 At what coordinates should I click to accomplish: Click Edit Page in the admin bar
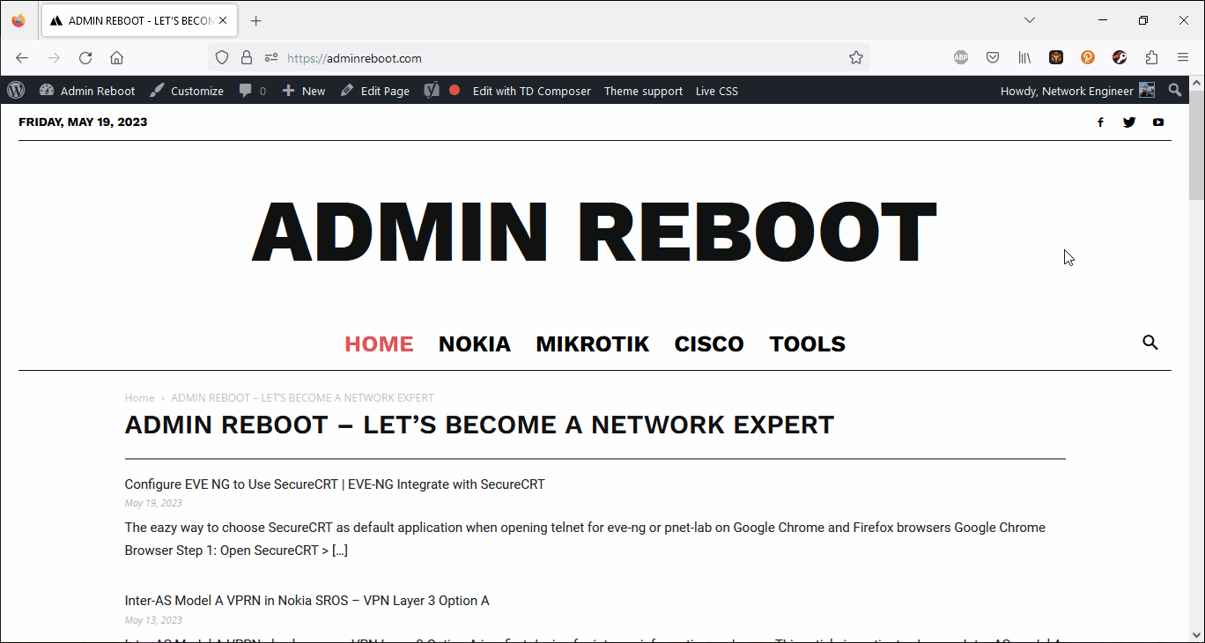375,91
